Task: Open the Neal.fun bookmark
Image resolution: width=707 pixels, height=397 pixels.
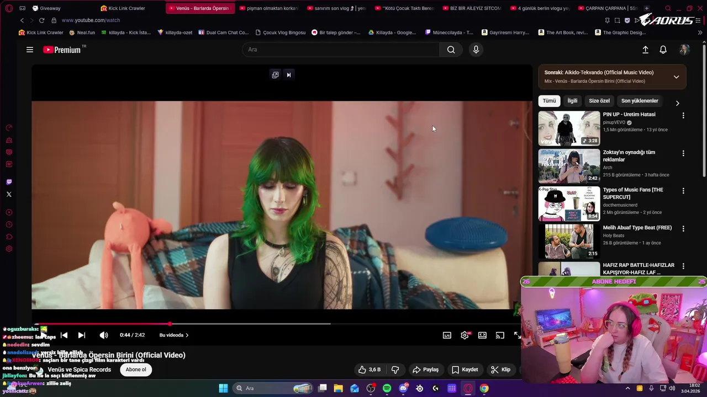Action: coord(82,33)
